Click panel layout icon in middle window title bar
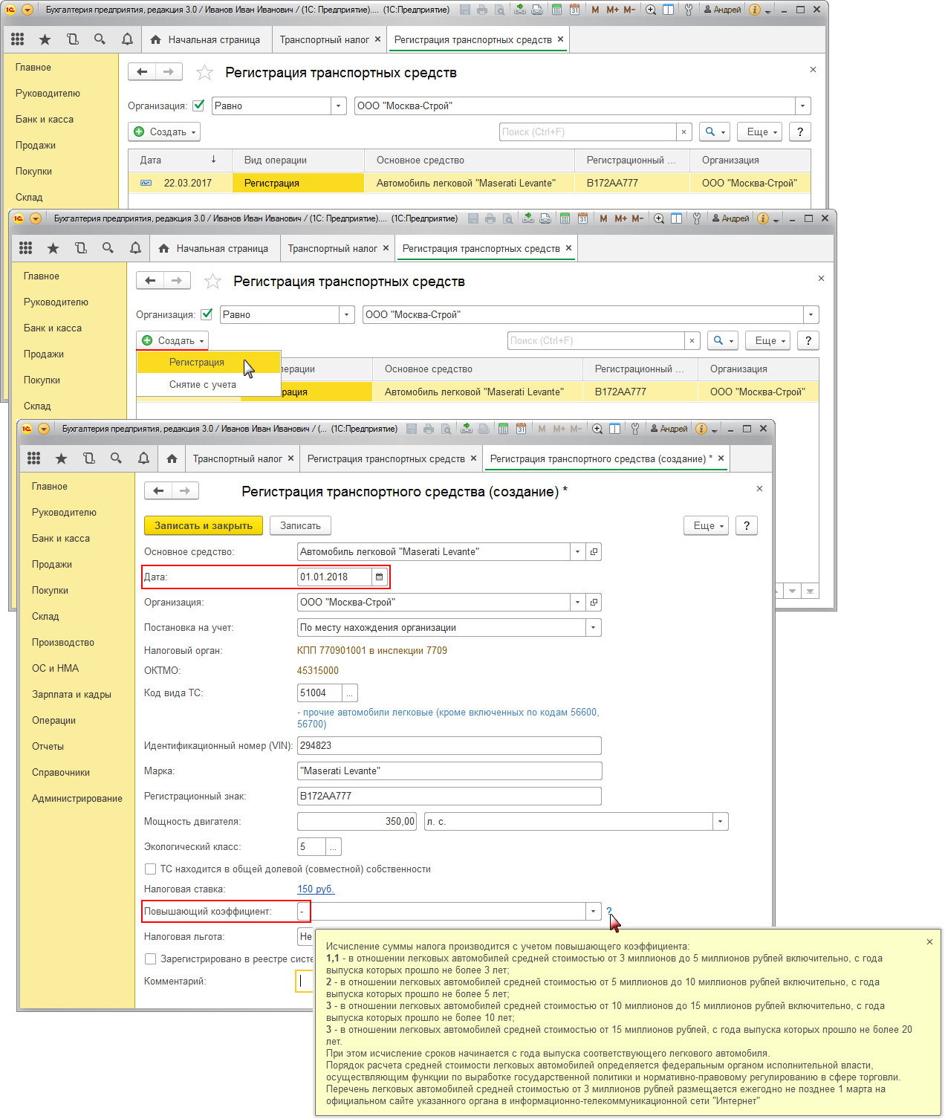 tap(676, 218)
